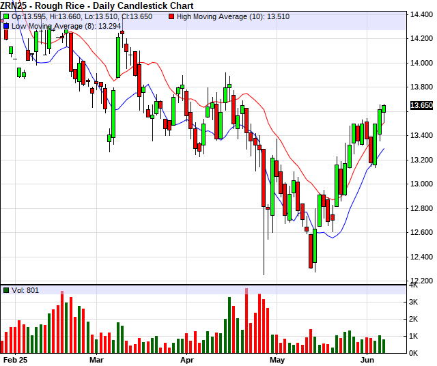Click the 12.200 price axis label
Screen dimensions: 437x366
[419, 281]
